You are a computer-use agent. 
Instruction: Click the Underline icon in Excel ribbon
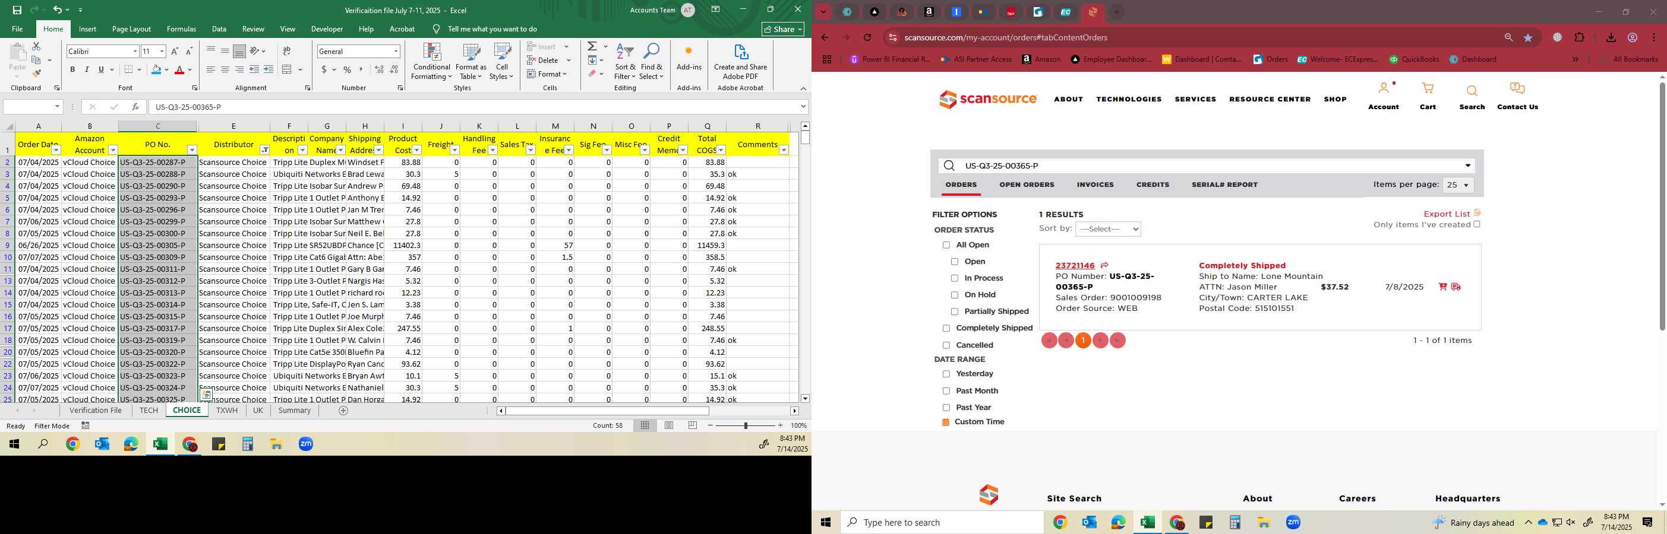click(x=101, y=70)
